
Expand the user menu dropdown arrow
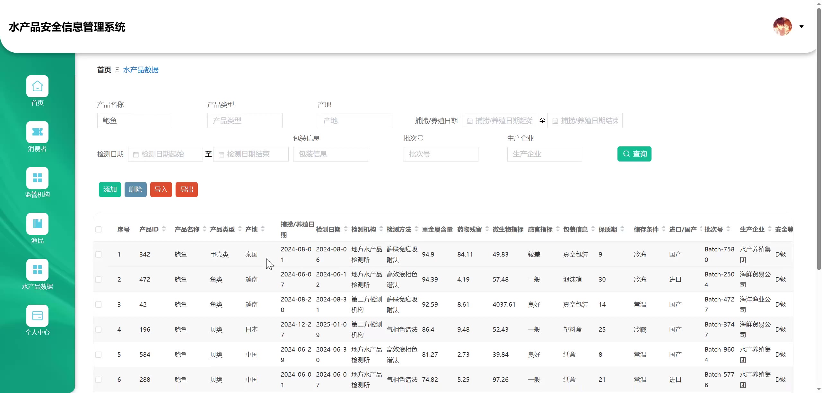pyautogui.click(x=801, y=27)
